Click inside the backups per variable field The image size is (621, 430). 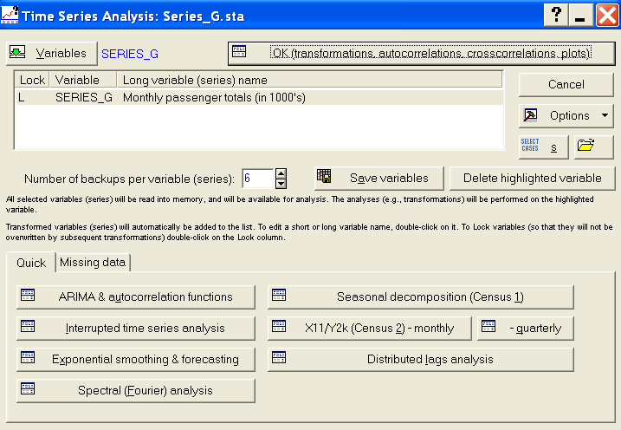click(x=257, y=179)
